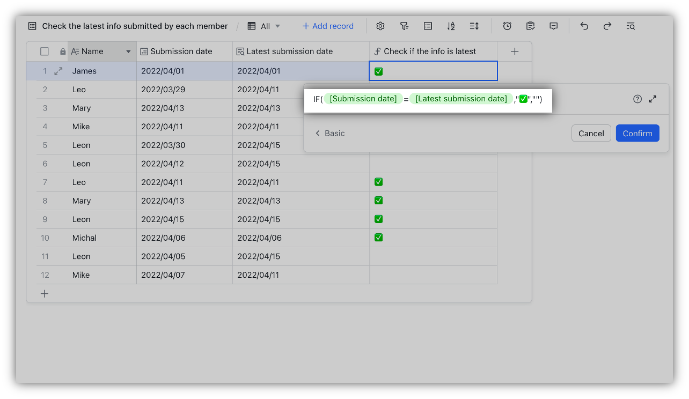Expand the James record row
Screen dimensions: 689x399
58,71
